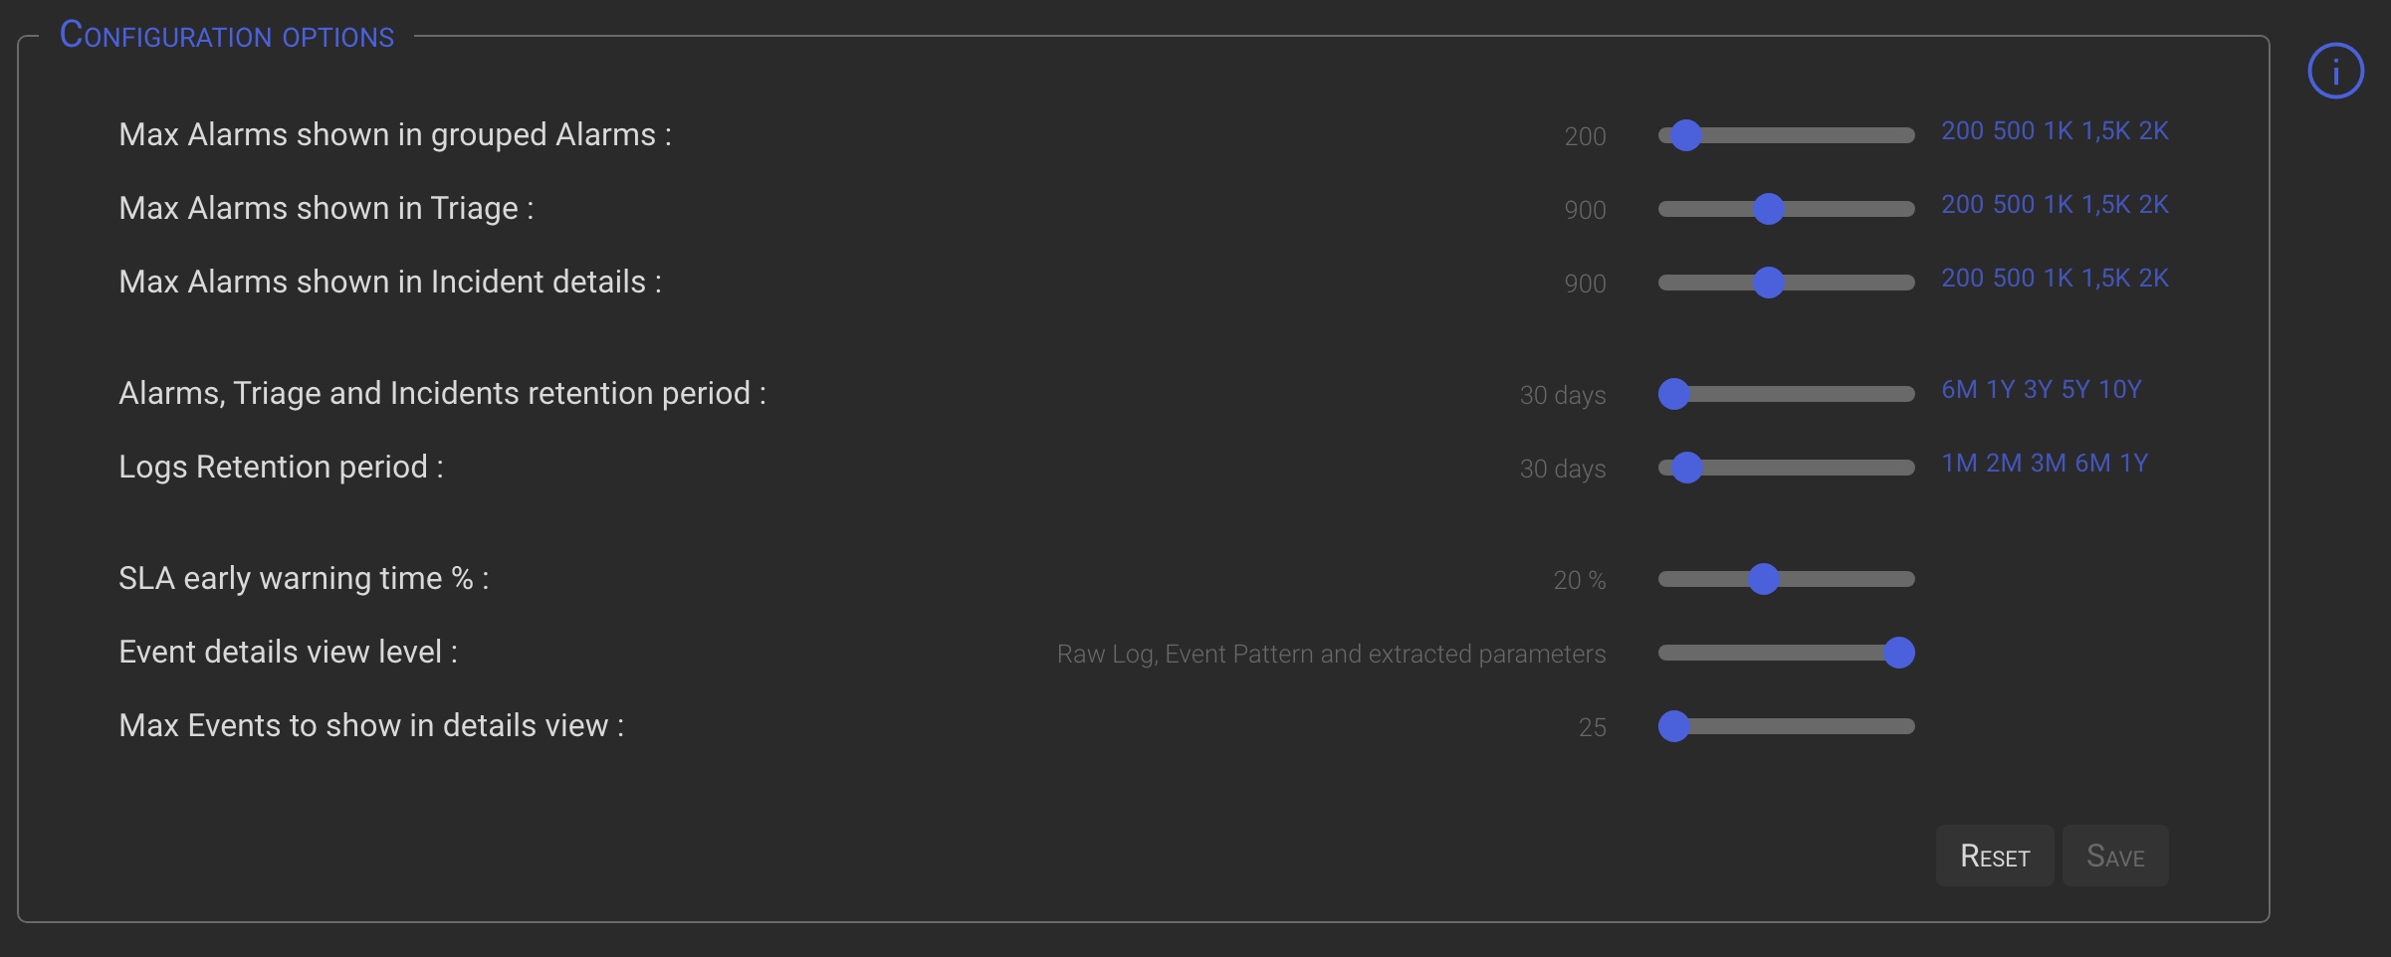Click the Reset button
This screenshot has height=957, width=2391.
pos(1994,857)
